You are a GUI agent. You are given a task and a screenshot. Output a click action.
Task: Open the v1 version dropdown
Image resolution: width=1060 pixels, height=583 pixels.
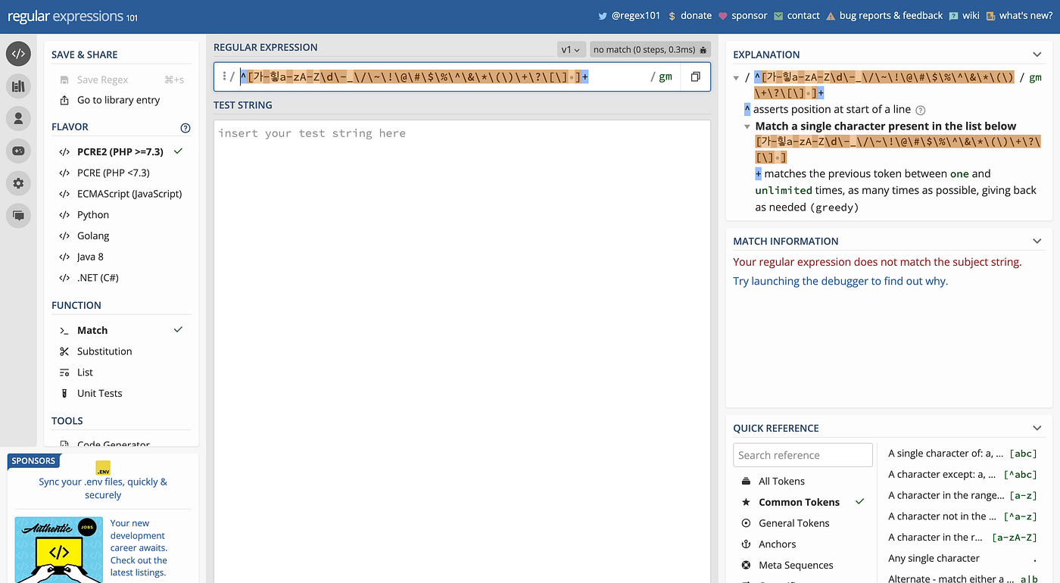(x=571, y=50)
